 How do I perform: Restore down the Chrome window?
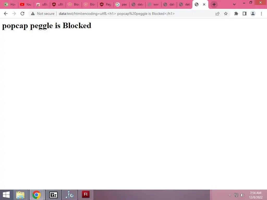(x=251, y=3)
